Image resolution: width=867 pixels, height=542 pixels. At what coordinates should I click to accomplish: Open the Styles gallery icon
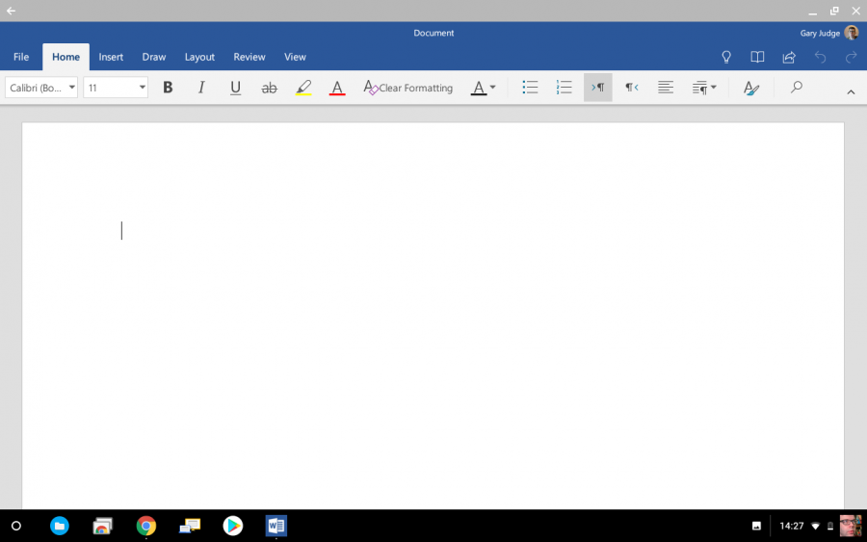click(750, 88)
